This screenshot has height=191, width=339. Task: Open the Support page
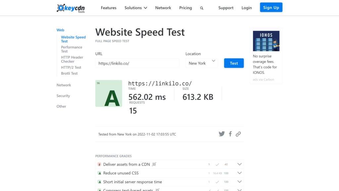[x=226, y=8]
